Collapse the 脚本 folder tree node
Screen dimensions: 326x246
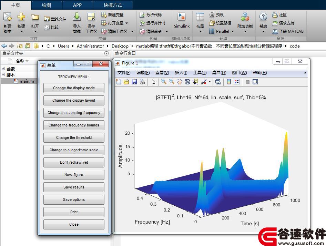(3, 74)
